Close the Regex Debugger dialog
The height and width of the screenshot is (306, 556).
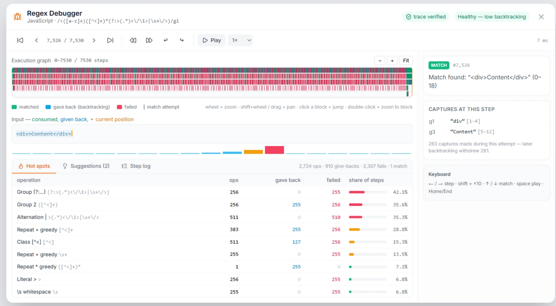[541, 17]
